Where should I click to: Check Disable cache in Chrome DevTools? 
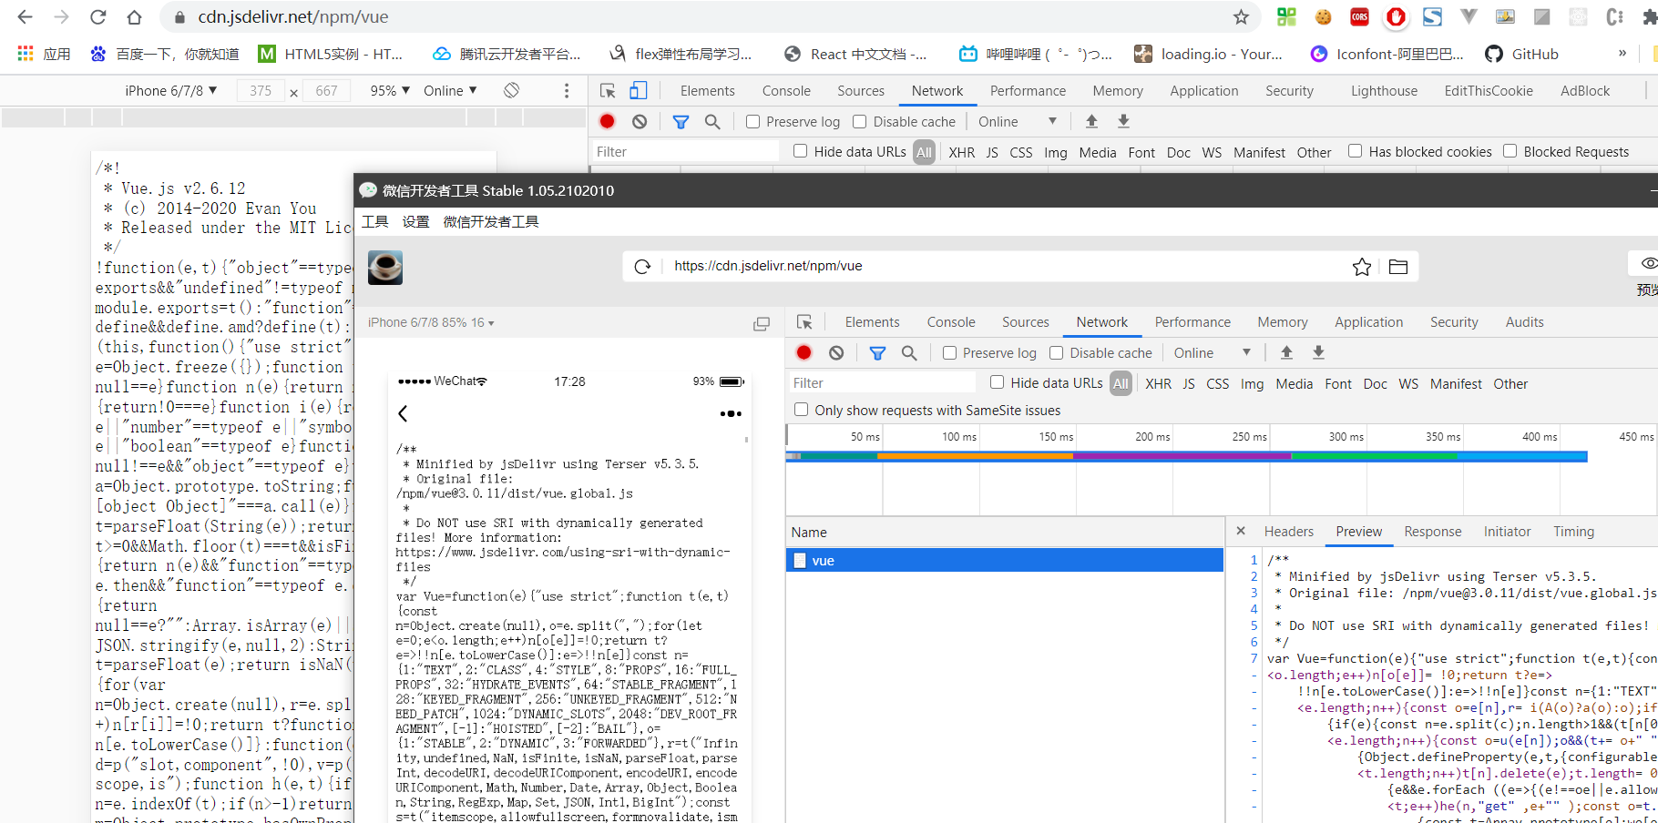tap(859, 121)
